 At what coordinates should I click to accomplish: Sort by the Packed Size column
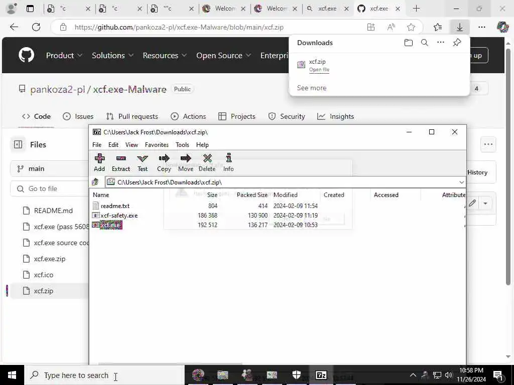click(x=252, y=195)
